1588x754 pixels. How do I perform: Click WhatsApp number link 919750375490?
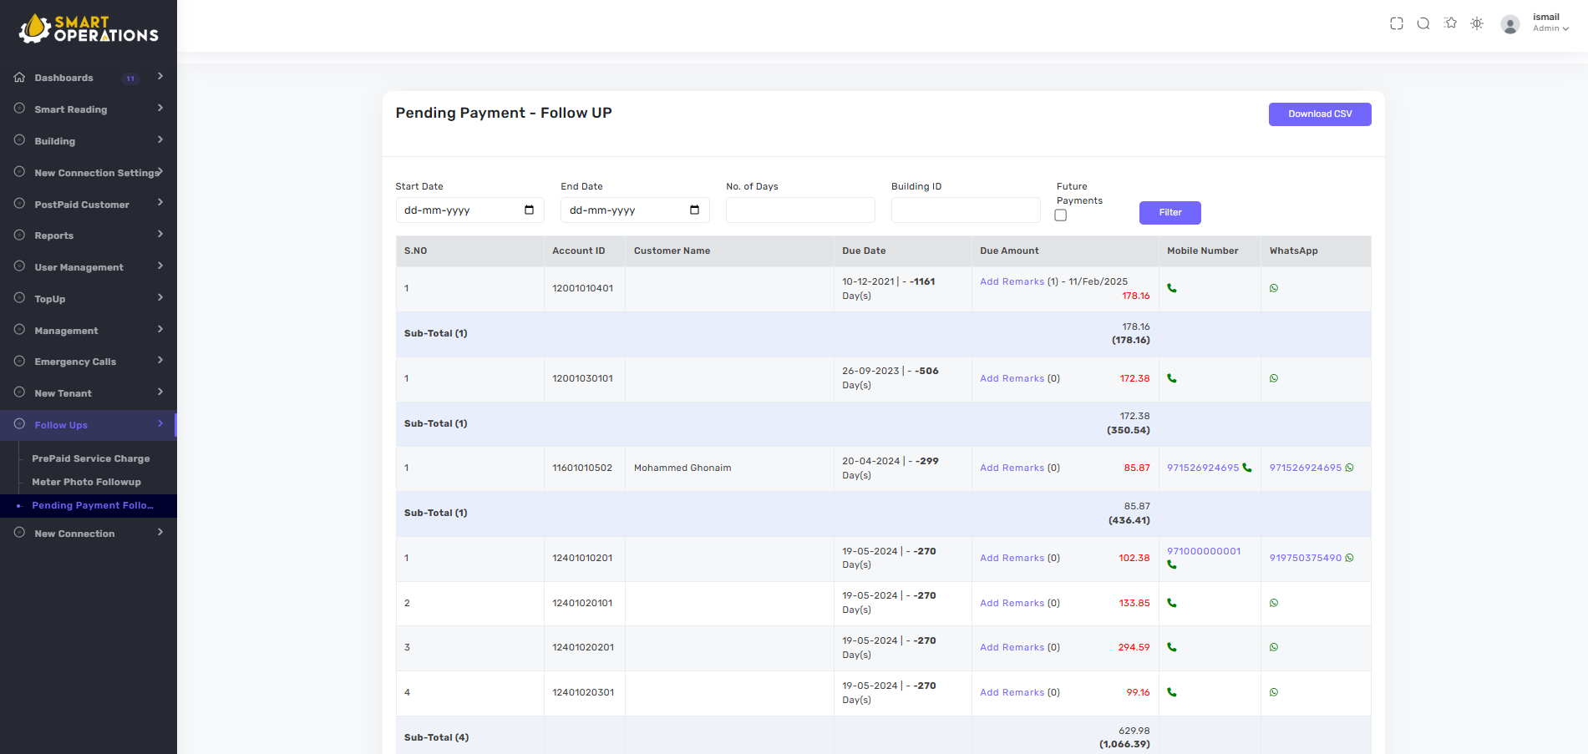click(1306, 558)
